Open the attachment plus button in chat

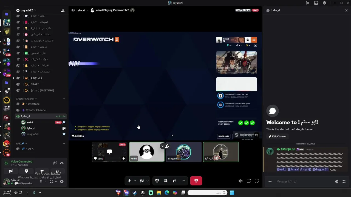tap(270, 181)
